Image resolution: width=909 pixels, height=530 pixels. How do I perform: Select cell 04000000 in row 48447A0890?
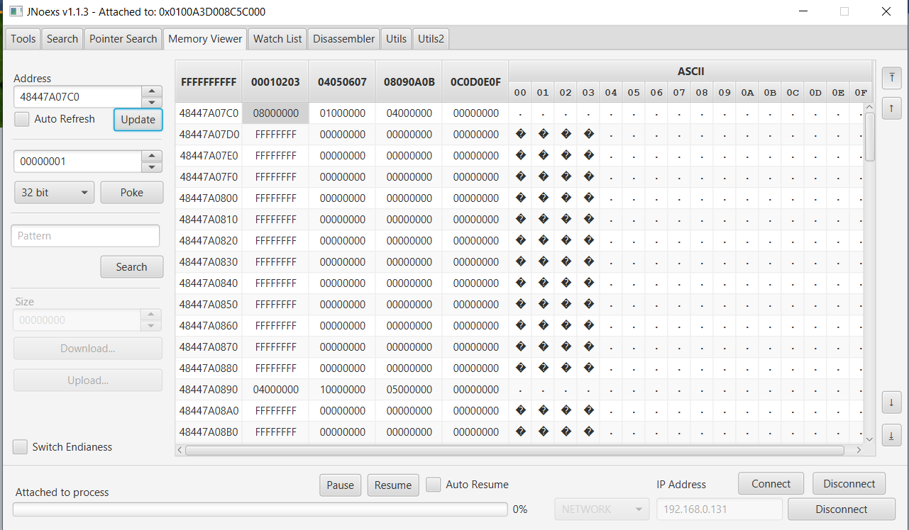[x=275, y=390]
